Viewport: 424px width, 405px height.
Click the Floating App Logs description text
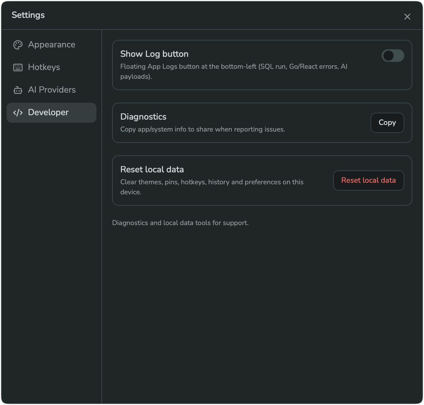[x=234, y=72]
